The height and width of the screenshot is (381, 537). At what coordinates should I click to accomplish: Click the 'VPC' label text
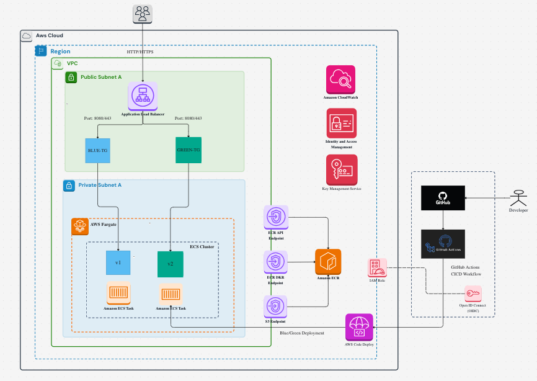(73, 63)
